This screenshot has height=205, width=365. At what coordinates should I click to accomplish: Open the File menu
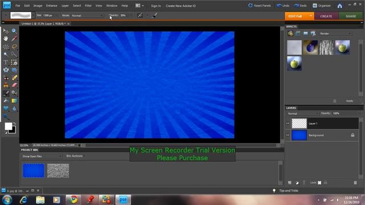pos(18,6)
